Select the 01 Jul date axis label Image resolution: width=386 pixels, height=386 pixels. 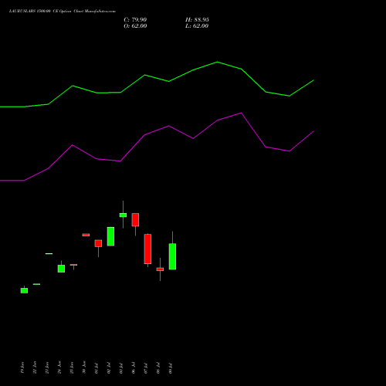(96, 368)
